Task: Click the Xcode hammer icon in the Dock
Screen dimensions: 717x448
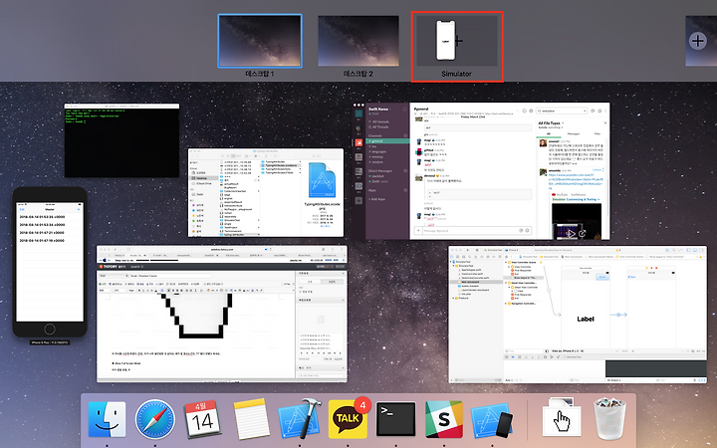Action: coord(300,419)
